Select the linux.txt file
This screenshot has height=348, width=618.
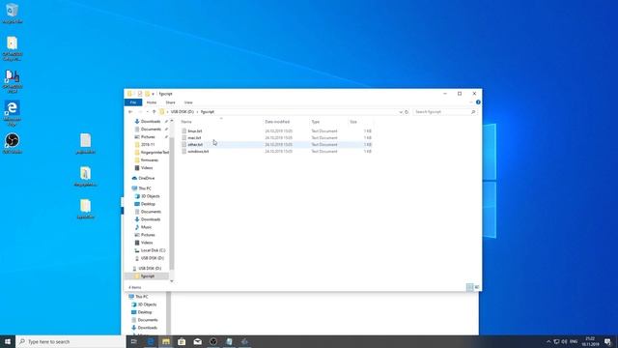[x=195, y=131]
